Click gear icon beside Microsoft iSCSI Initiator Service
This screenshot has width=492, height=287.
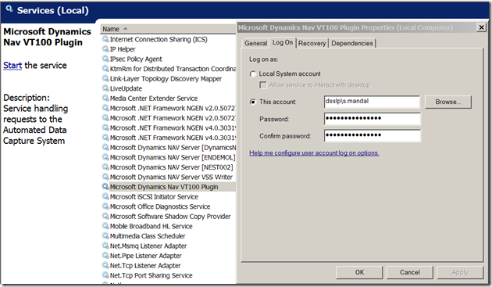105,196
